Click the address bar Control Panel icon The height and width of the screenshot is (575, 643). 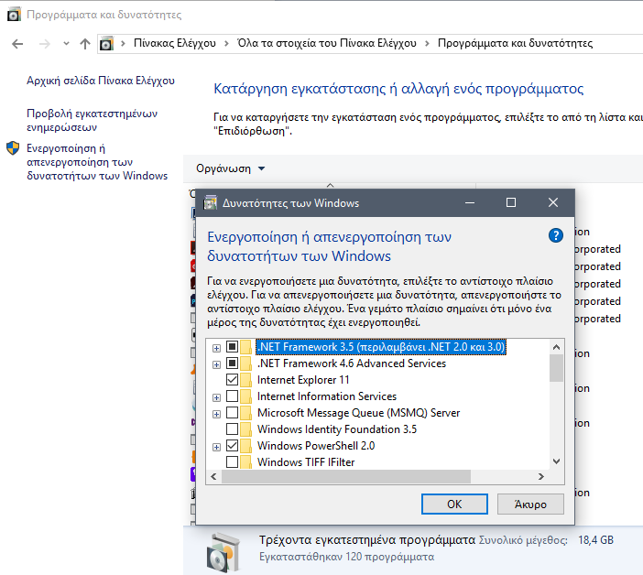(x=106, y=43)
